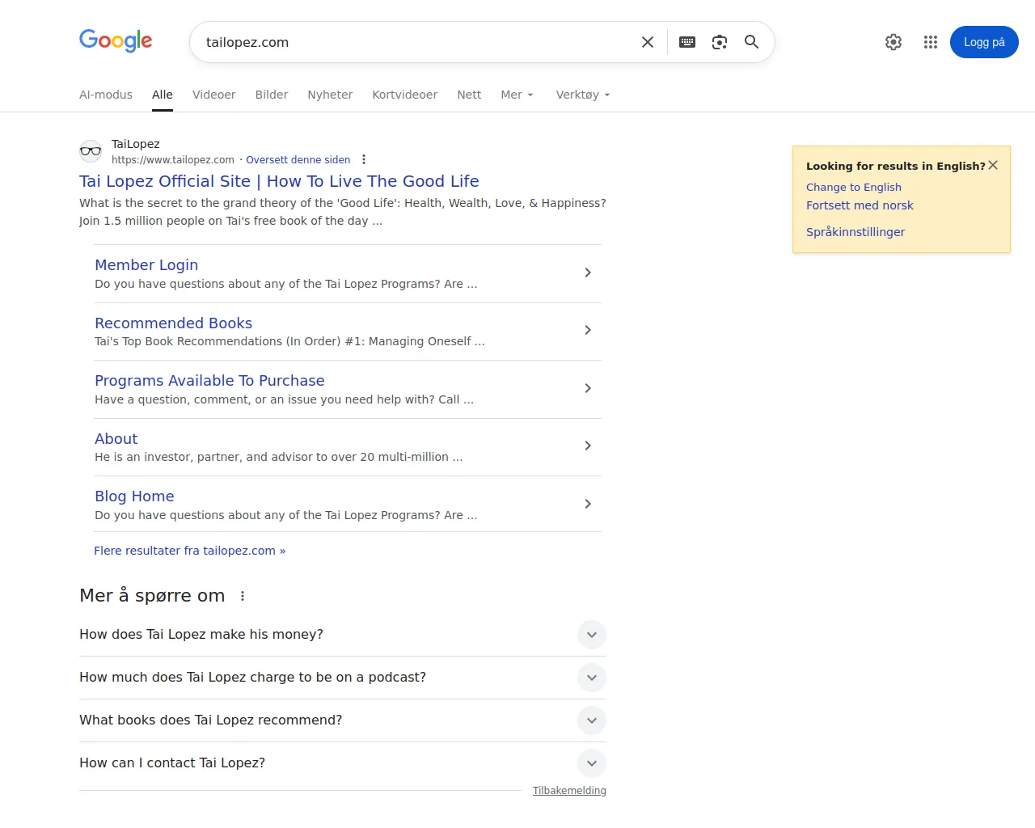Switch to the Nett tab
The width and height of the screenshot is (1035, 828).
469,95
